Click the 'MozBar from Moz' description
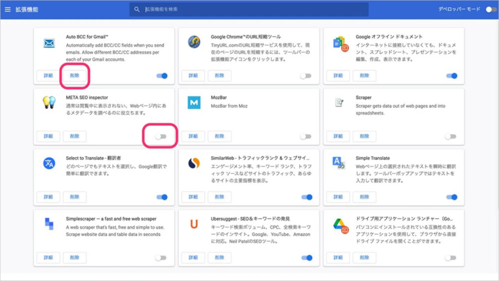Viewport: 499px width, 281px height. [x=229, y=106]
